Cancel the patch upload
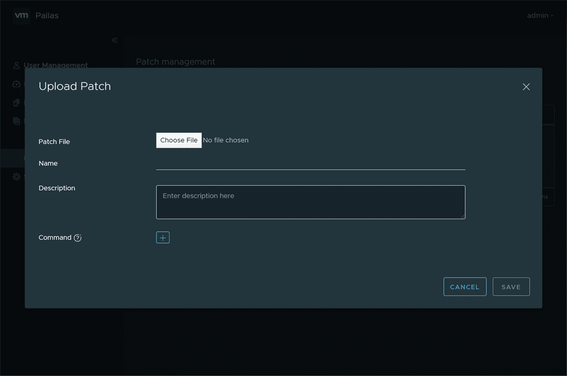 (465, 287)
